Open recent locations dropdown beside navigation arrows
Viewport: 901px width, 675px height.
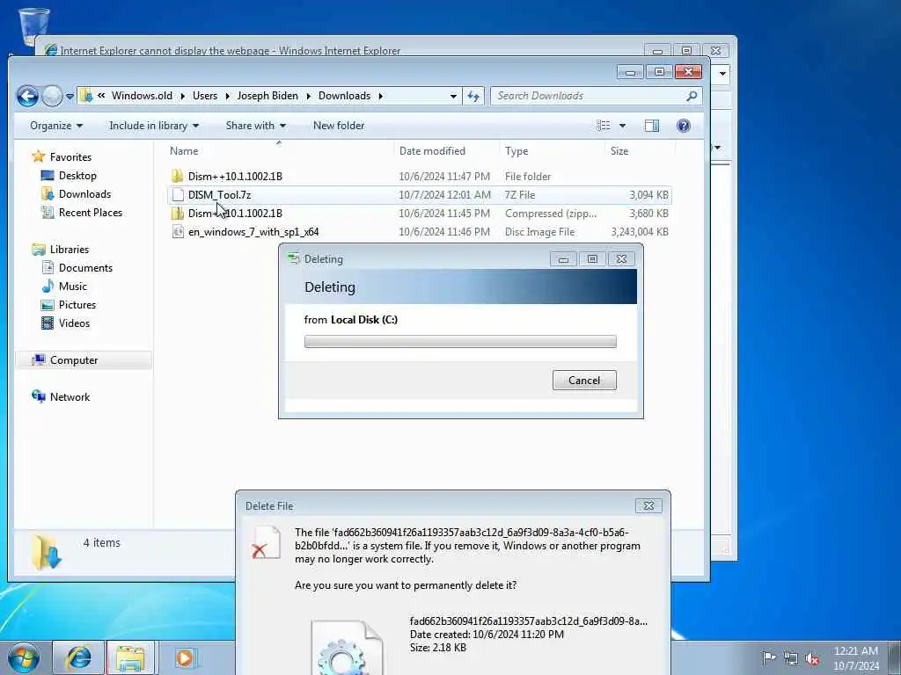[70, 97]
